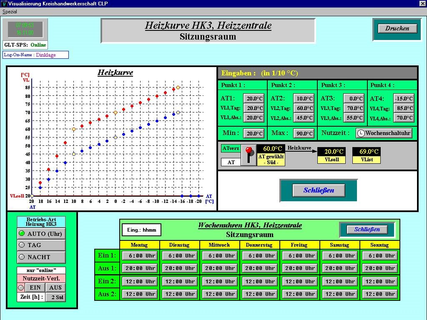Click Sonntag Aus 1 time 20:00 Uhr
Screen dimensions: 427x320
pos(379,268)
